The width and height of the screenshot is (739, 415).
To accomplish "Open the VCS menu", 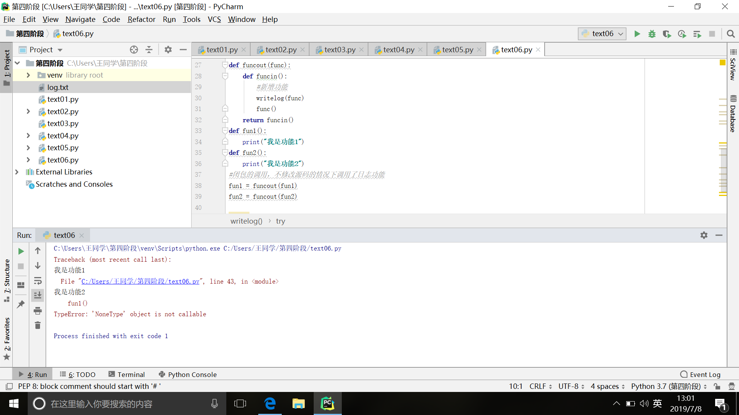I will 214,19.
